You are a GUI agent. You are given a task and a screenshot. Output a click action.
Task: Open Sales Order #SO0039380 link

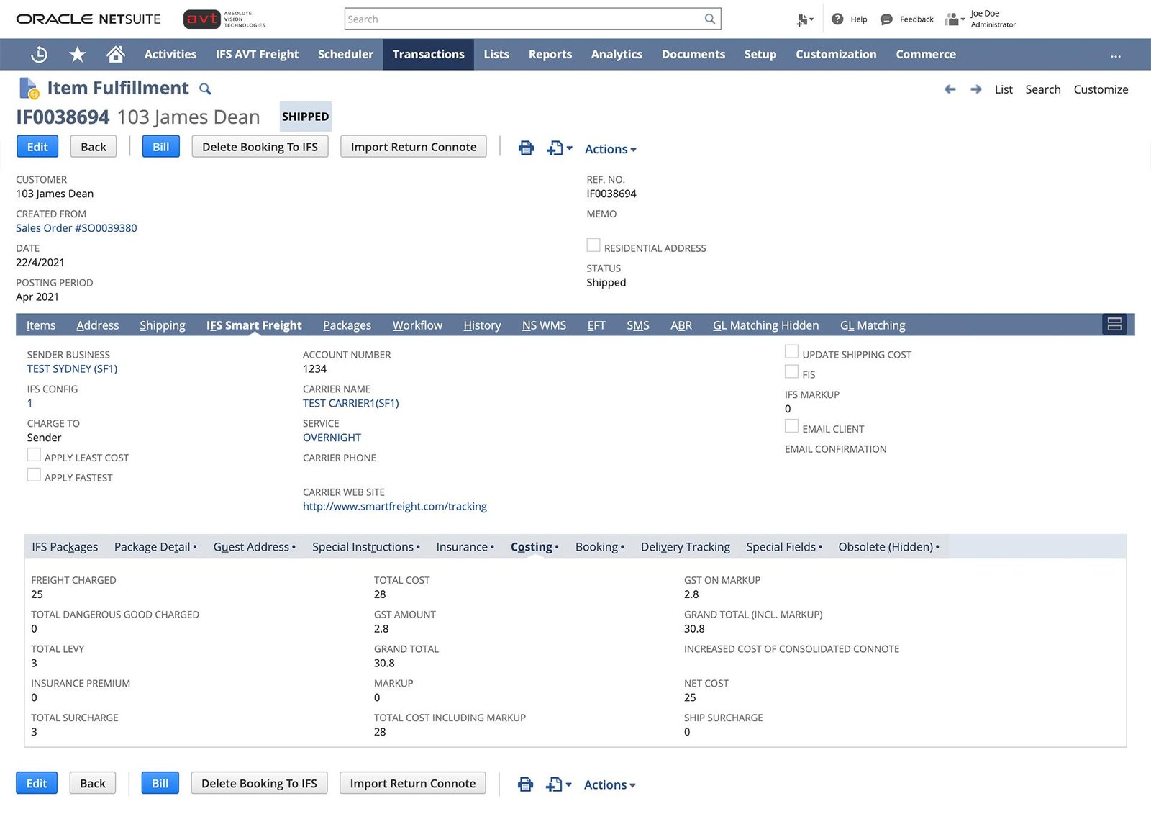pos(76,228)
